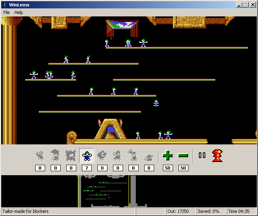Click the falling lemming in mid-air
Viewport: 258px width, 216px height.
(x=156, y=103)
